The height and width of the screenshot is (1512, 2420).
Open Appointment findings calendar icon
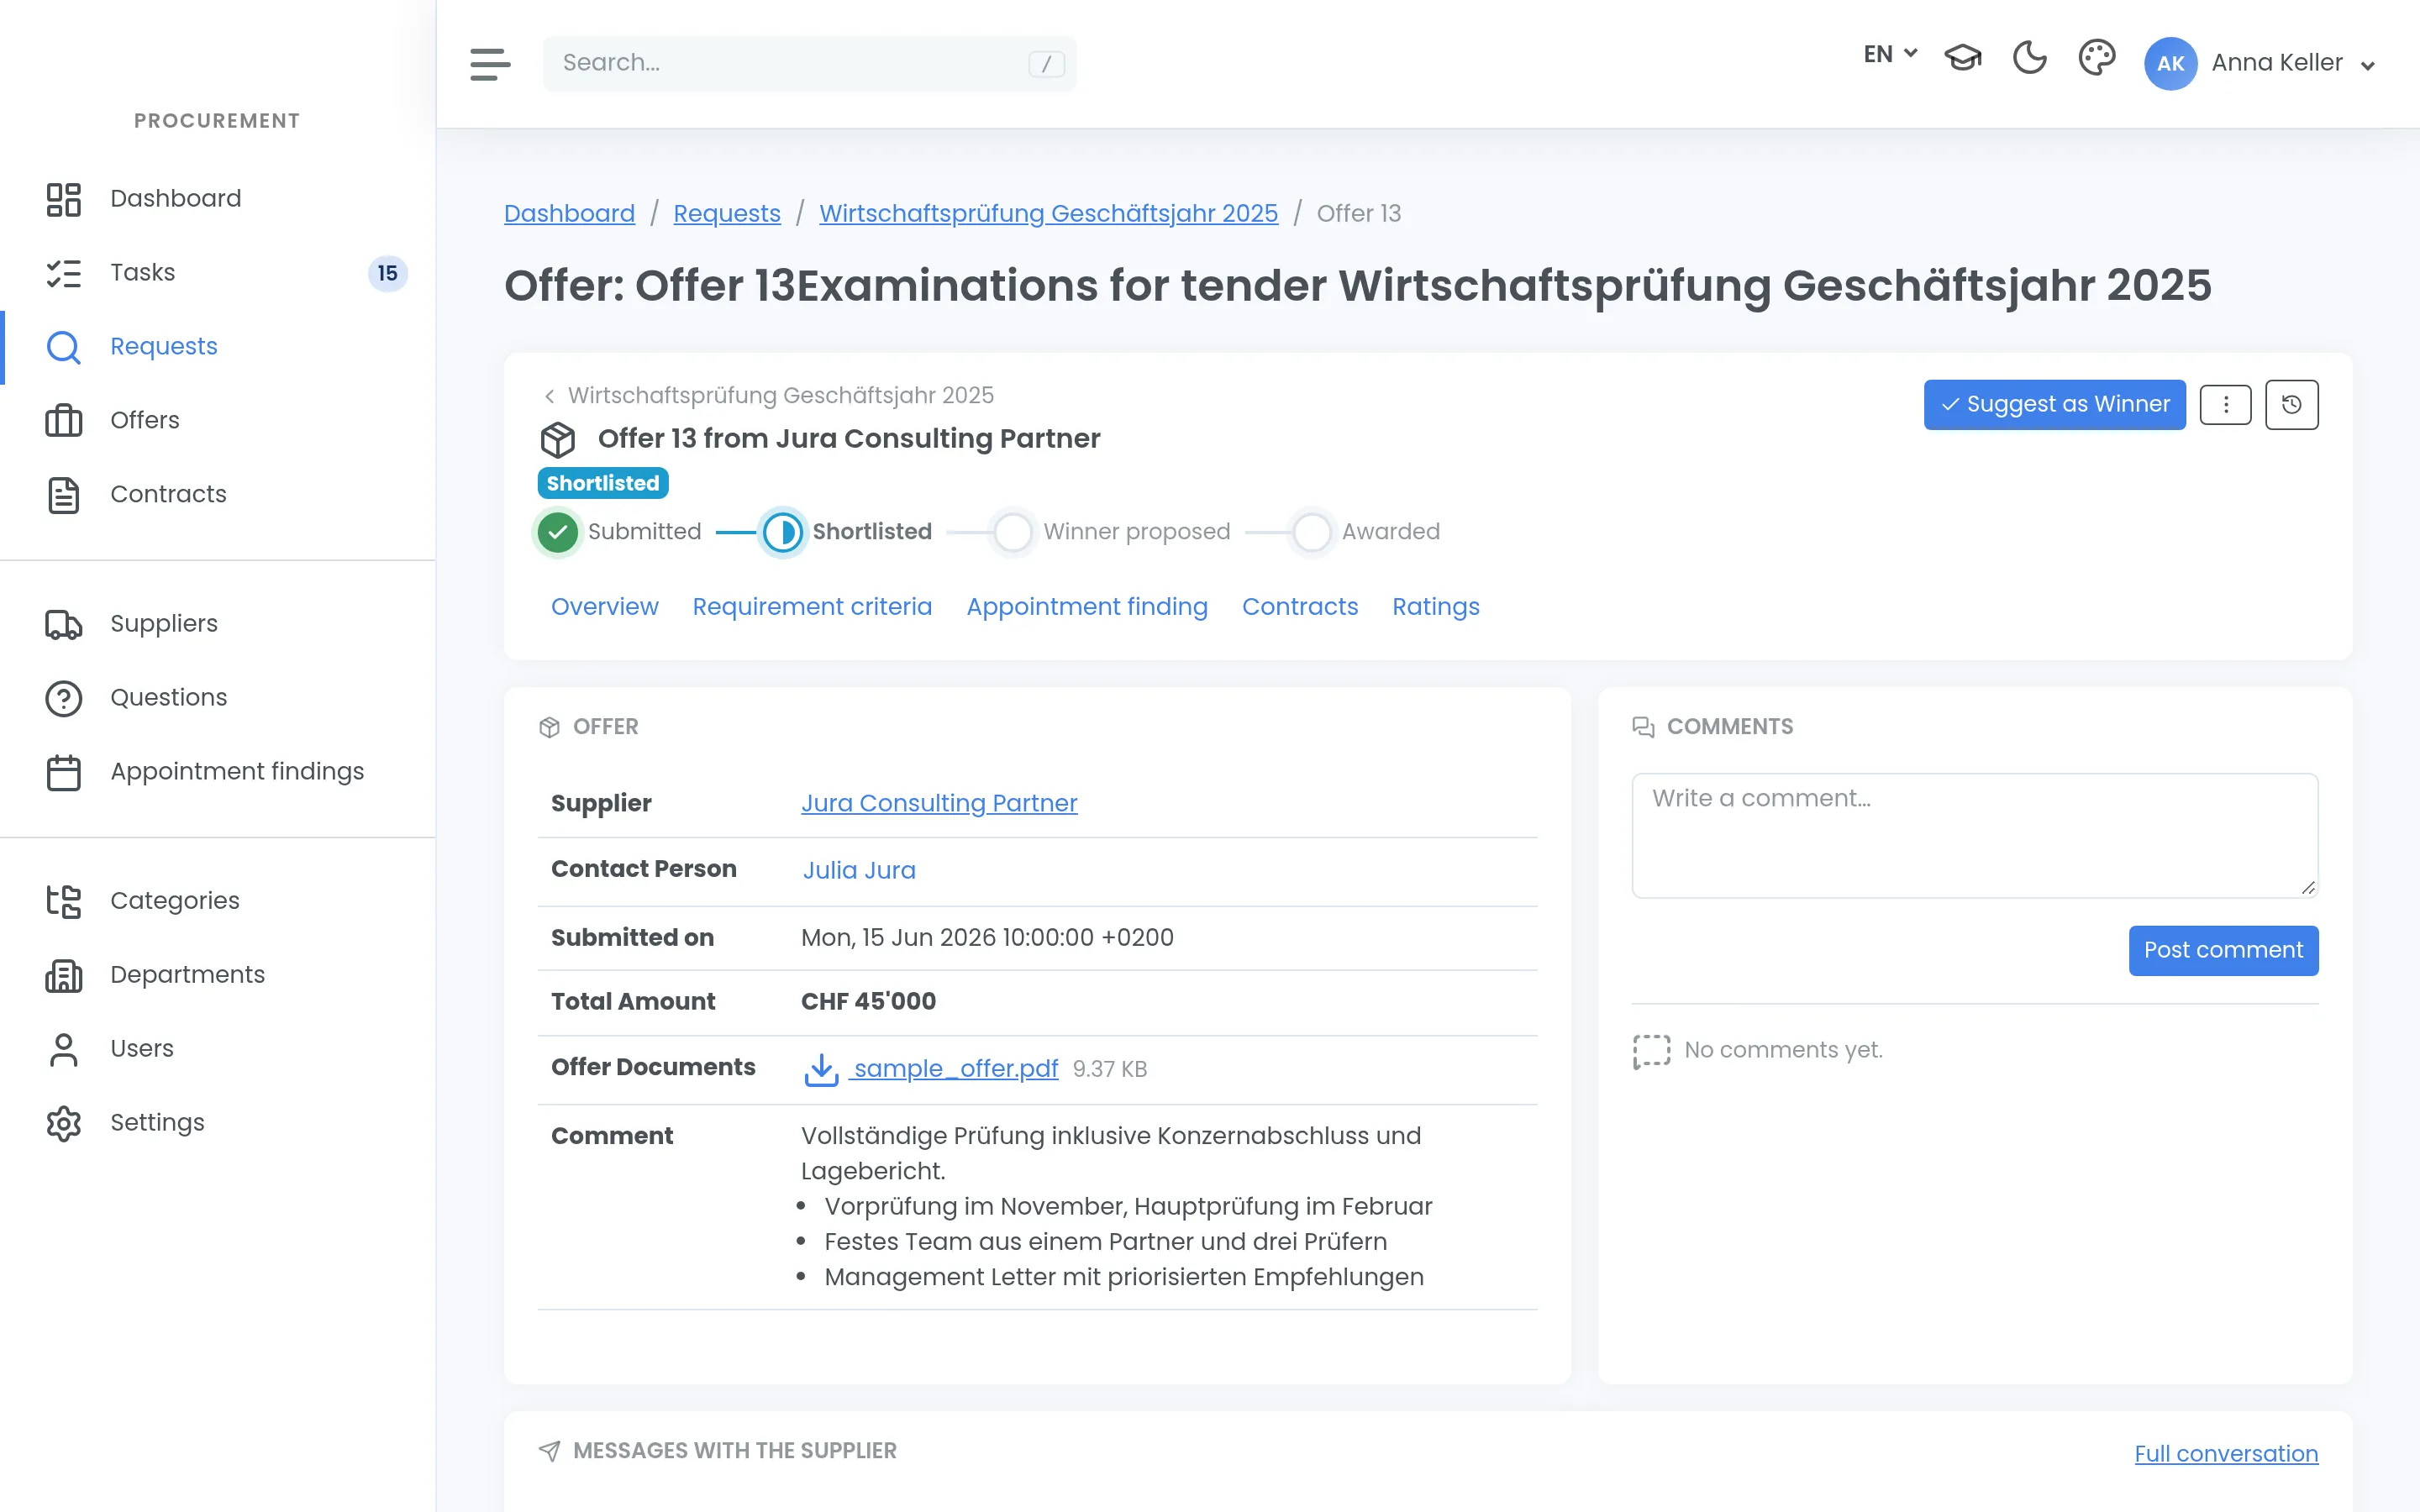pos(63,772)
